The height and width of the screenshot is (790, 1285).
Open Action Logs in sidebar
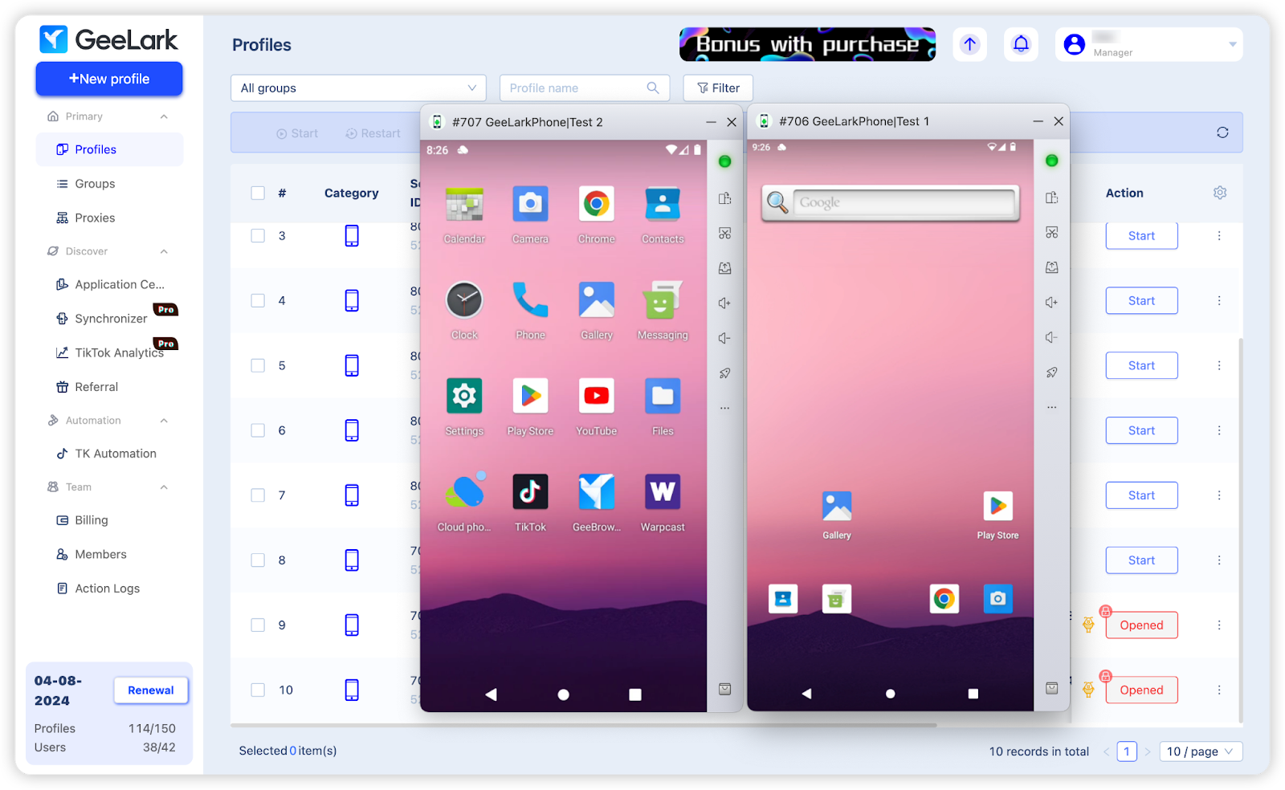[x=109, y=588]
